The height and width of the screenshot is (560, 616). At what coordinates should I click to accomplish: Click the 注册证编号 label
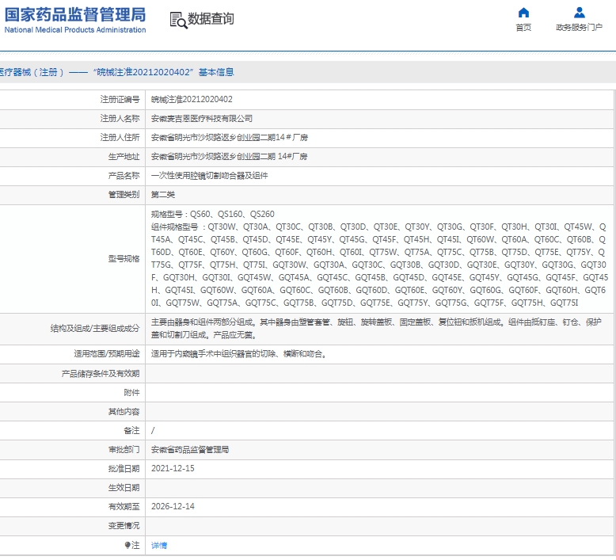point(120,100)
